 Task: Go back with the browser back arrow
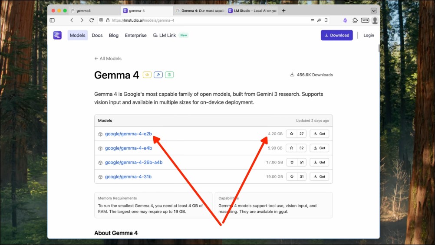[x=72, y=20]
